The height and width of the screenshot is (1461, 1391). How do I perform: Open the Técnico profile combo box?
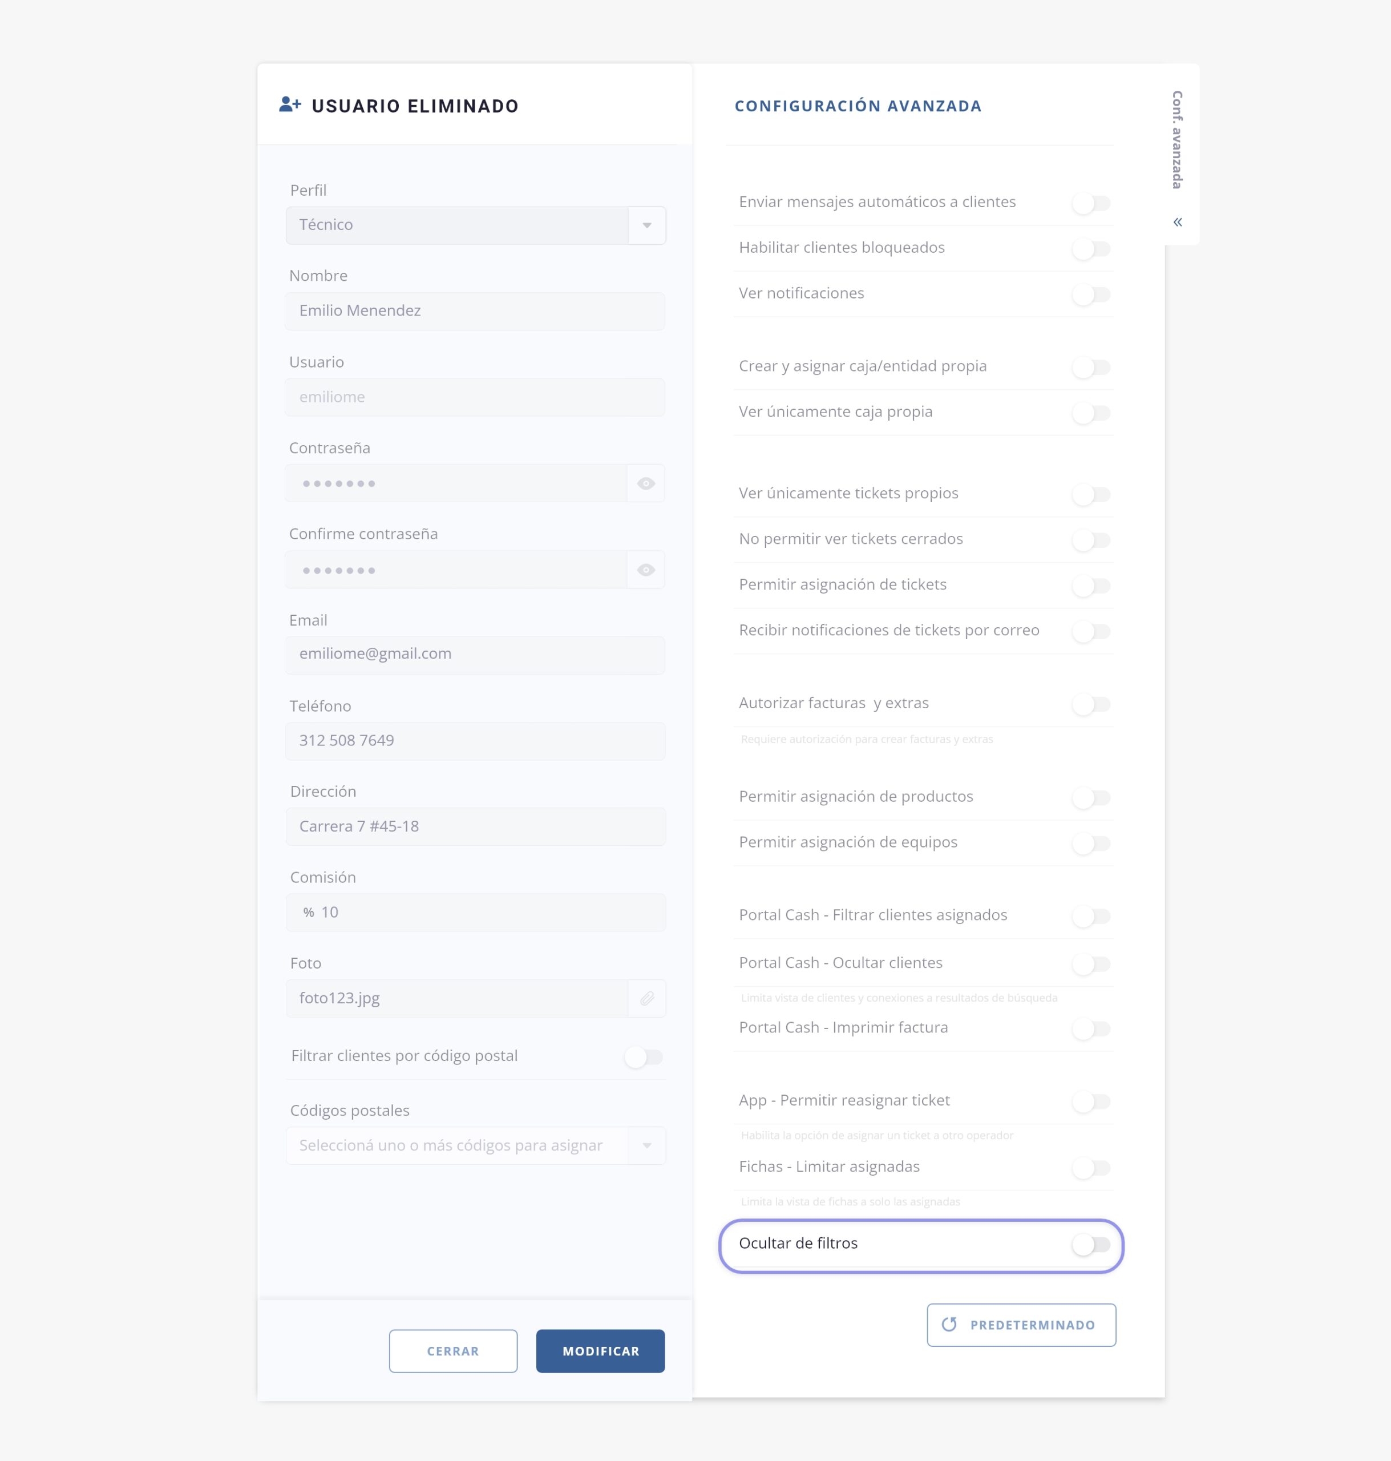click(x=456, y=225)
